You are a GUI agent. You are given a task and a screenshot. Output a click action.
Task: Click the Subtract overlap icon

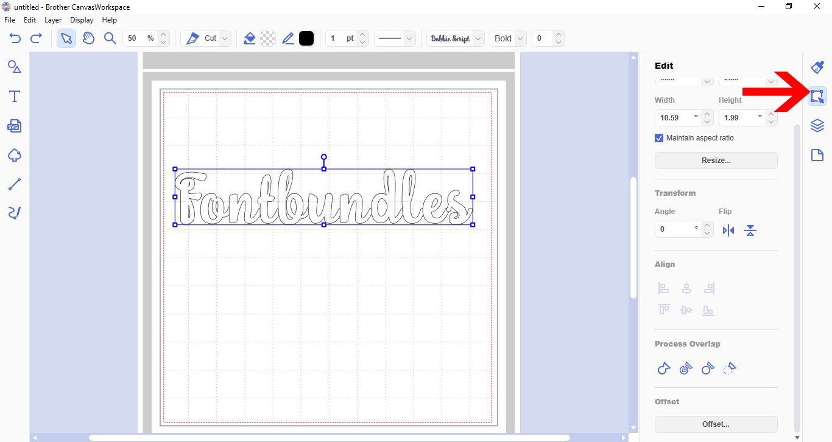point(708,368)
